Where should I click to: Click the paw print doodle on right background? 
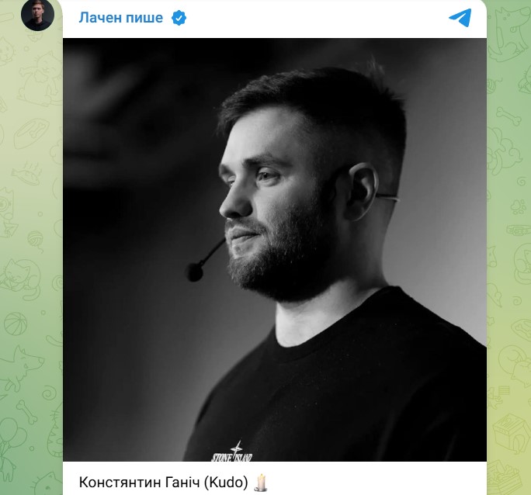coord(515,208)
